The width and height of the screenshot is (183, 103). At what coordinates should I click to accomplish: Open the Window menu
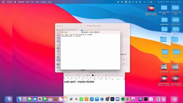pyautogui.click(x=43, y=2)
